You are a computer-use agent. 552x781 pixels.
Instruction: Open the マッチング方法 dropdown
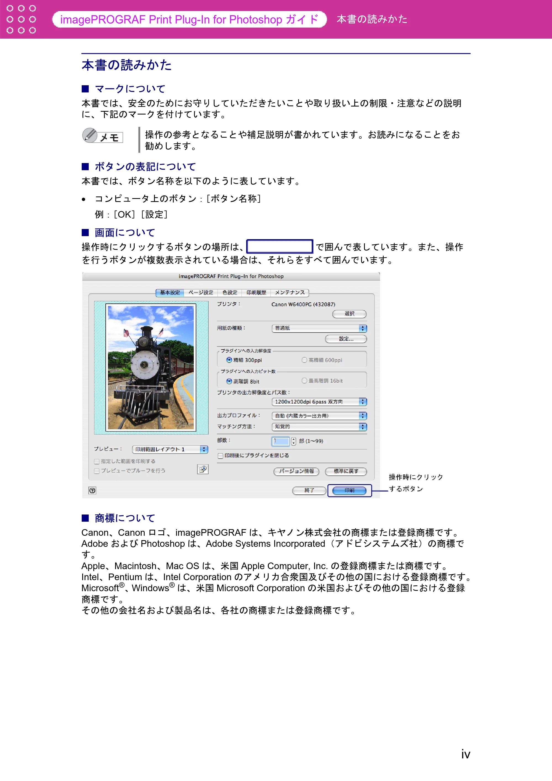[x=319, y=427]
